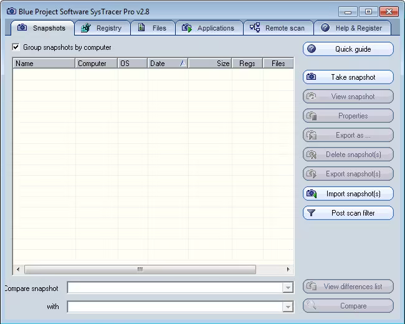Click Take snapshot button

coord(348,77)
